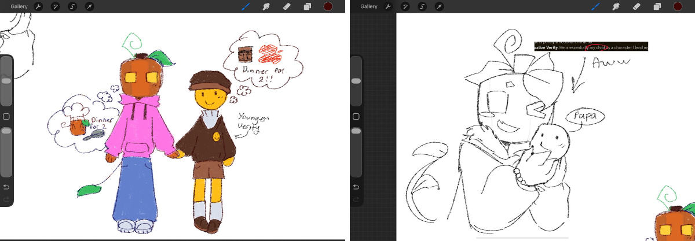
Task: Open the color swatch in pumpkin drawing window
Action: pos(328,6)
